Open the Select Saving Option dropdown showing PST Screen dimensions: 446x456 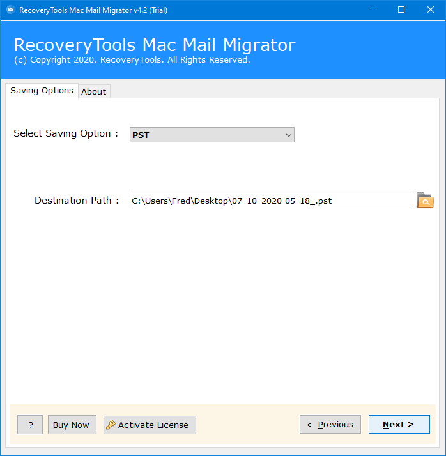tap(211, 135)
